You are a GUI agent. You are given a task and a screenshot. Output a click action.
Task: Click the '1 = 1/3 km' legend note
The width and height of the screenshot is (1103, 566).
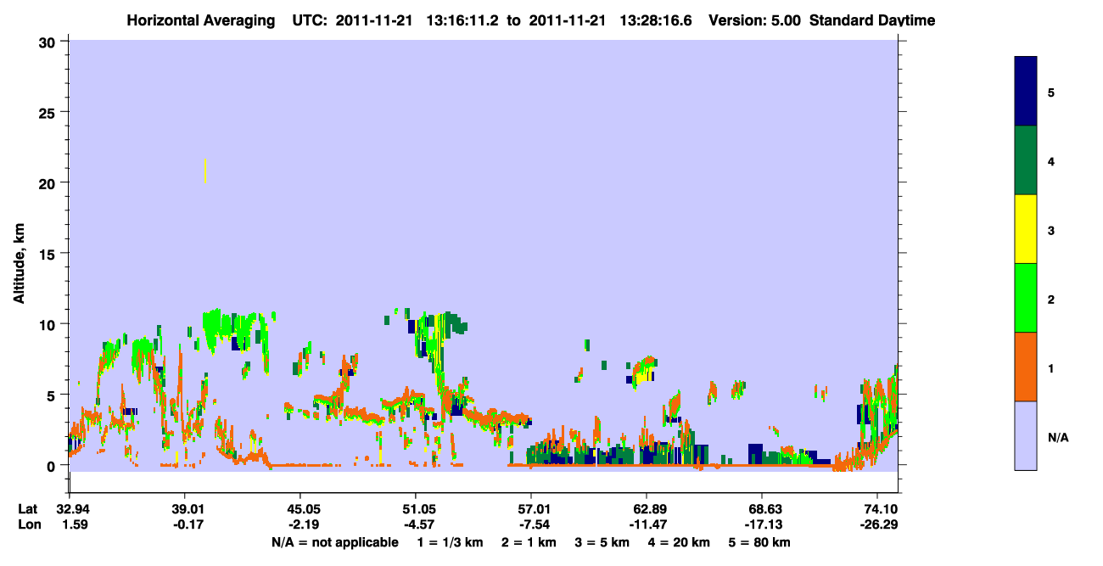pos(451,542)
